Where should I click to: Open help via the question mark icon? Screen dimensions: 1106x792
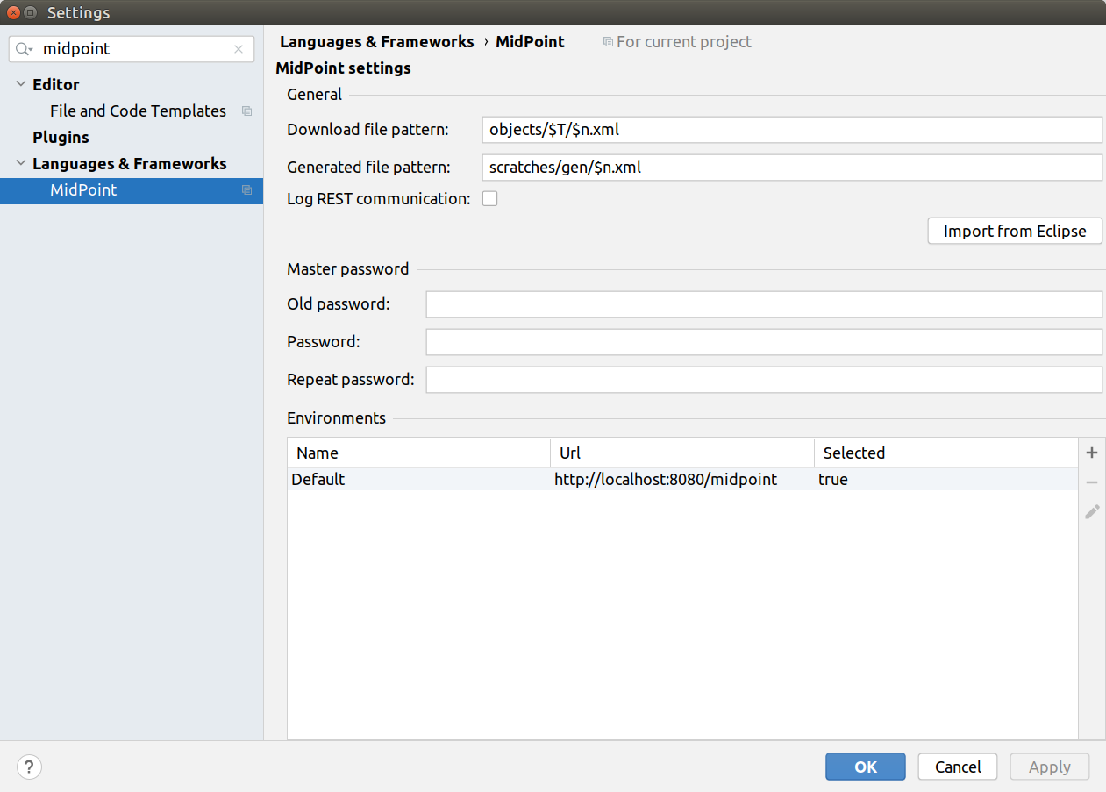28,767
